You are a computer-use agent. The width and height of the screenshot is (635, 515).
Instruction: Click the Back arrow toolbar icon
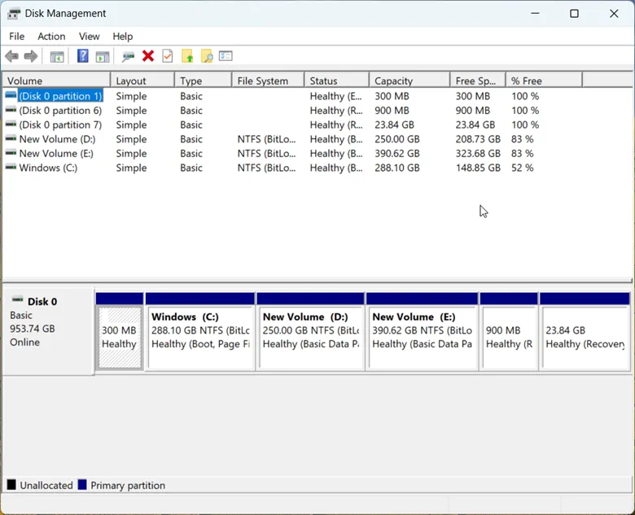pos(11,56)
